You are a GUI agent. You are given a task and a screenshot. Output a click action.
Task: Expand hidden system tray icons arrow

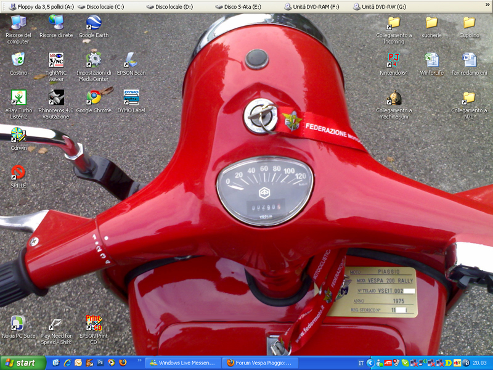pos(370,363)
